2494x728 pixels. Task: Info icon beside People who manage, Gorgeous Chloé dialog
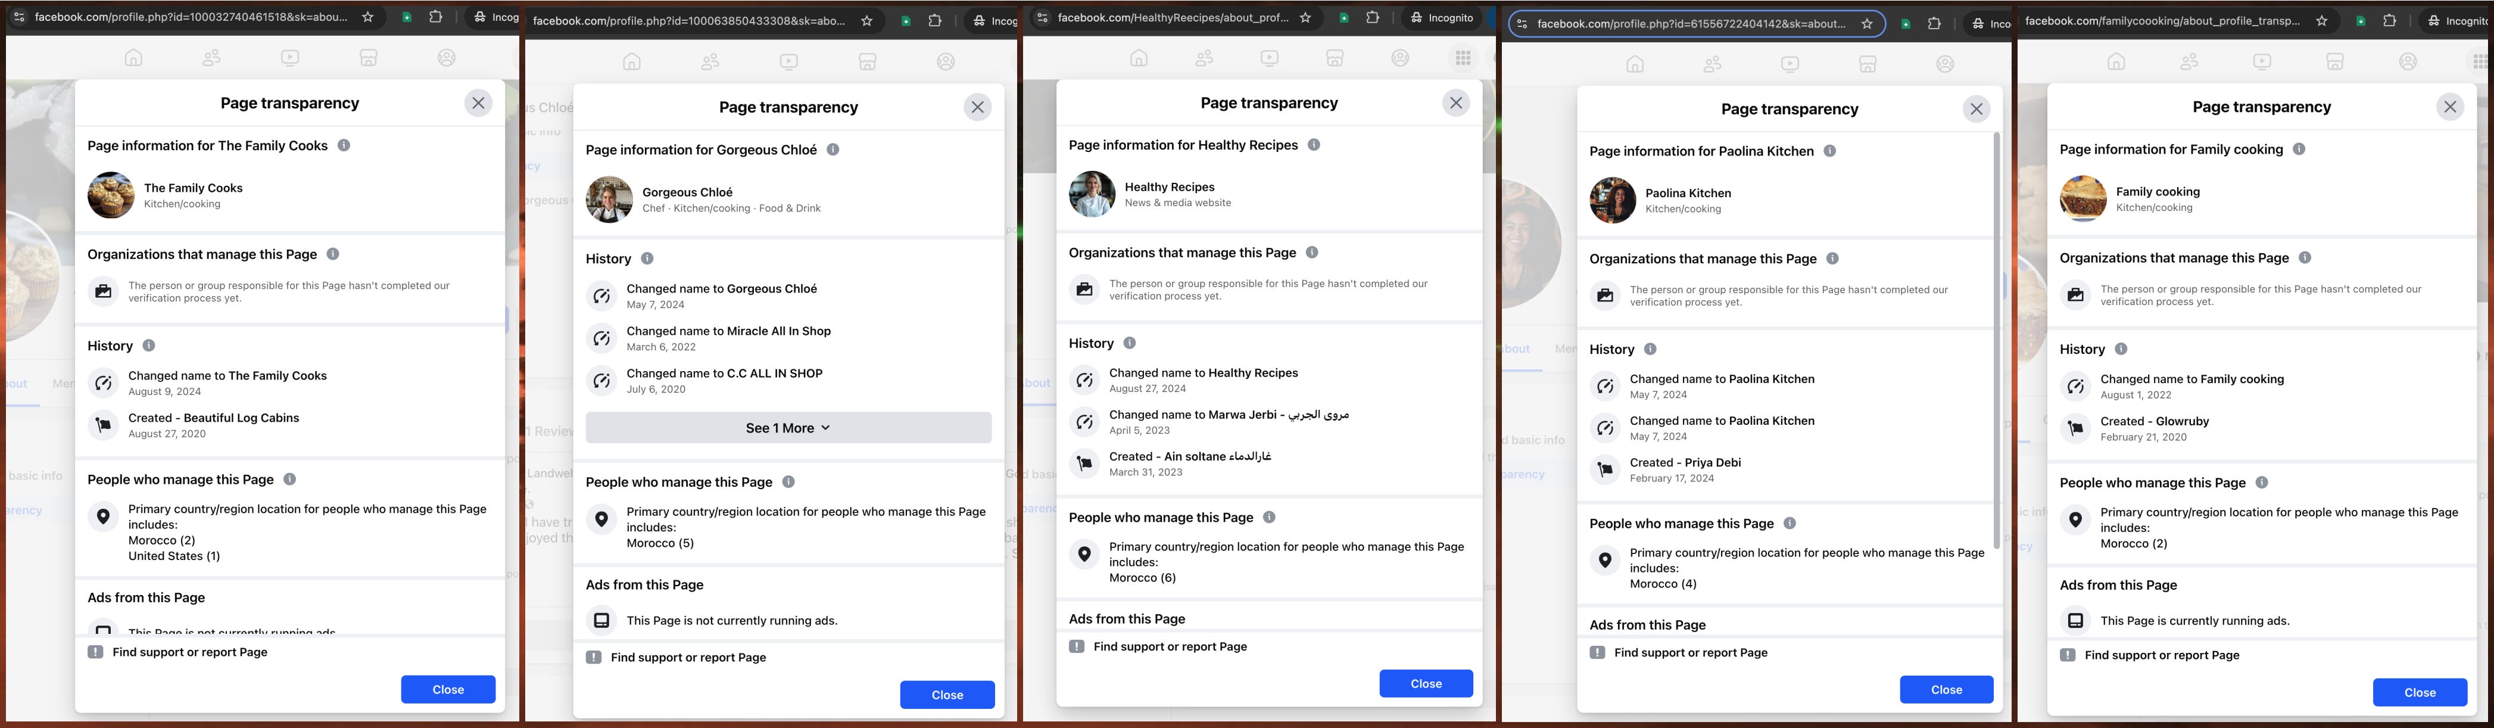click(788, 482)
